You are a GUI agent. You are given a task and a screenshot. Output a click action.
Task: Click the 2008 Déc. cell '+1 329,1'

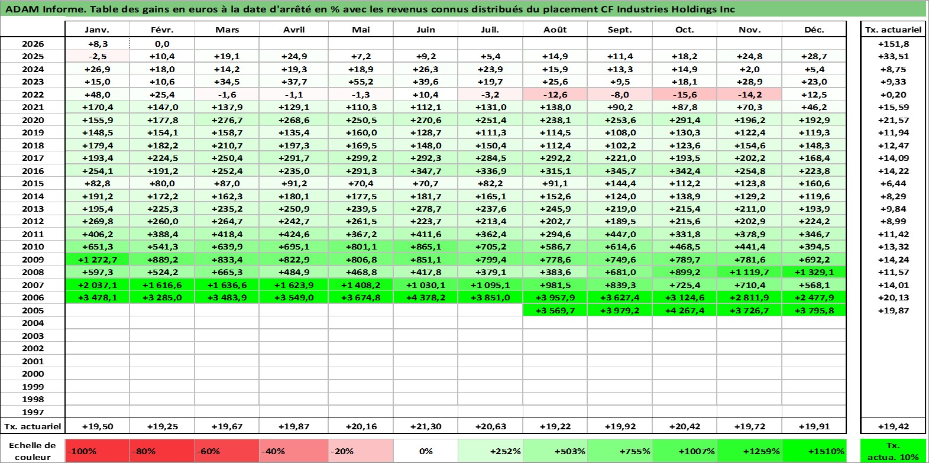[814, 272]
